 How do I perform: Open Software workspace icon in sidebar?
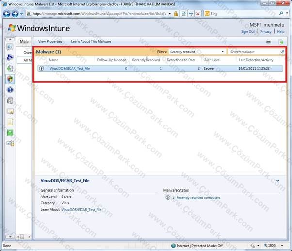click(10, 101)
